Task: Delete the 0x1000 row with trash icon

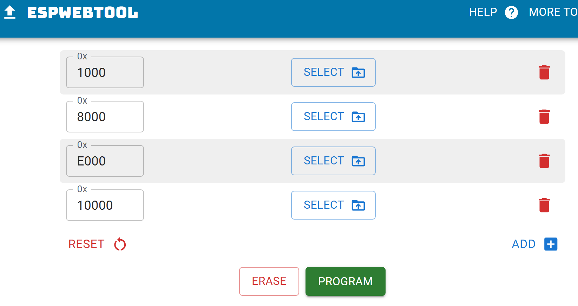Action: [544, 72]
